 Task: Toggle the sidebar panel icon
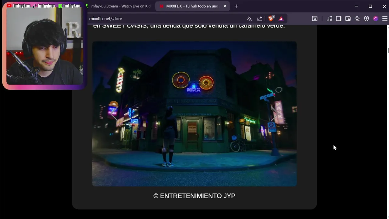tap(339, 19)
